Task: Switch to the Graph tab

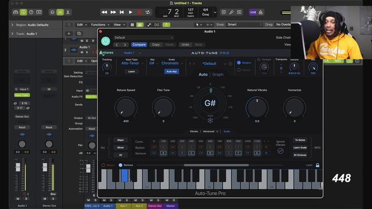Action: 217,74
